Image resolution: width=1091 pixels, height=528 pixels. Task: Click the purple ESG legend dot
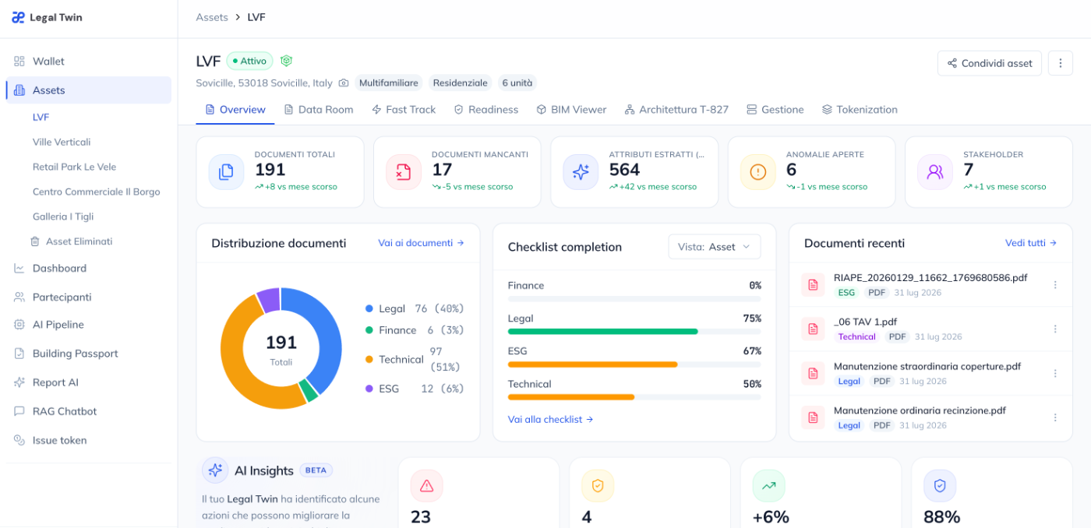369,389
